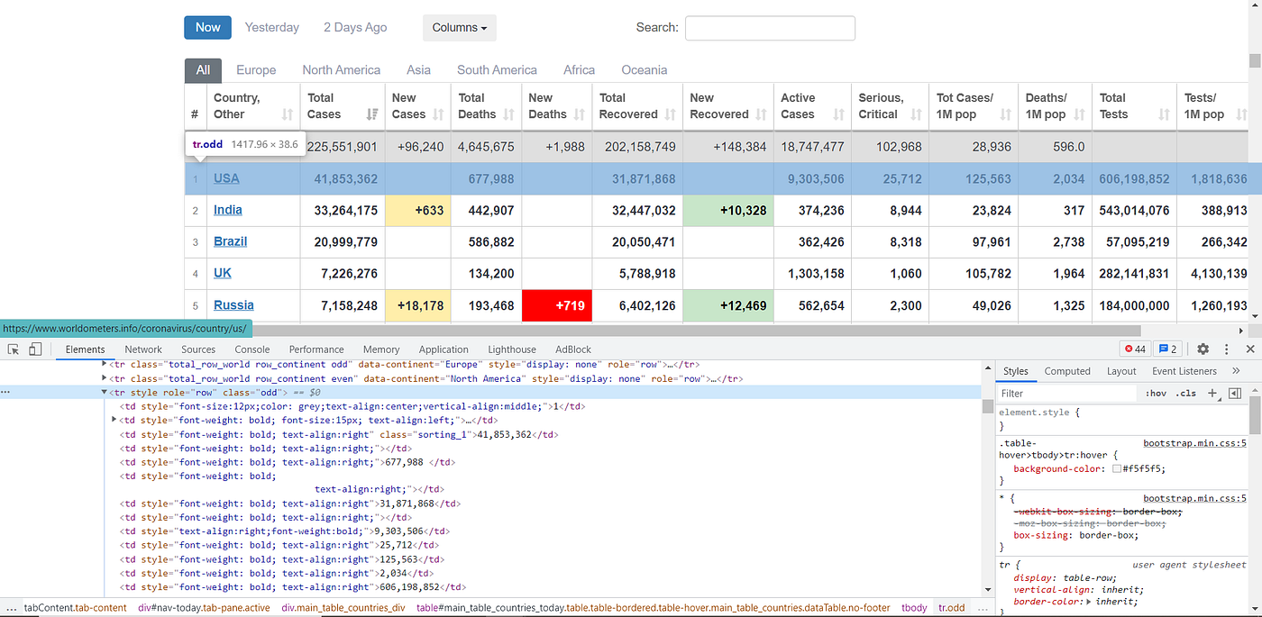
Task: Sort by Total Tests column sort icon
Action: tap(1165, 114)
